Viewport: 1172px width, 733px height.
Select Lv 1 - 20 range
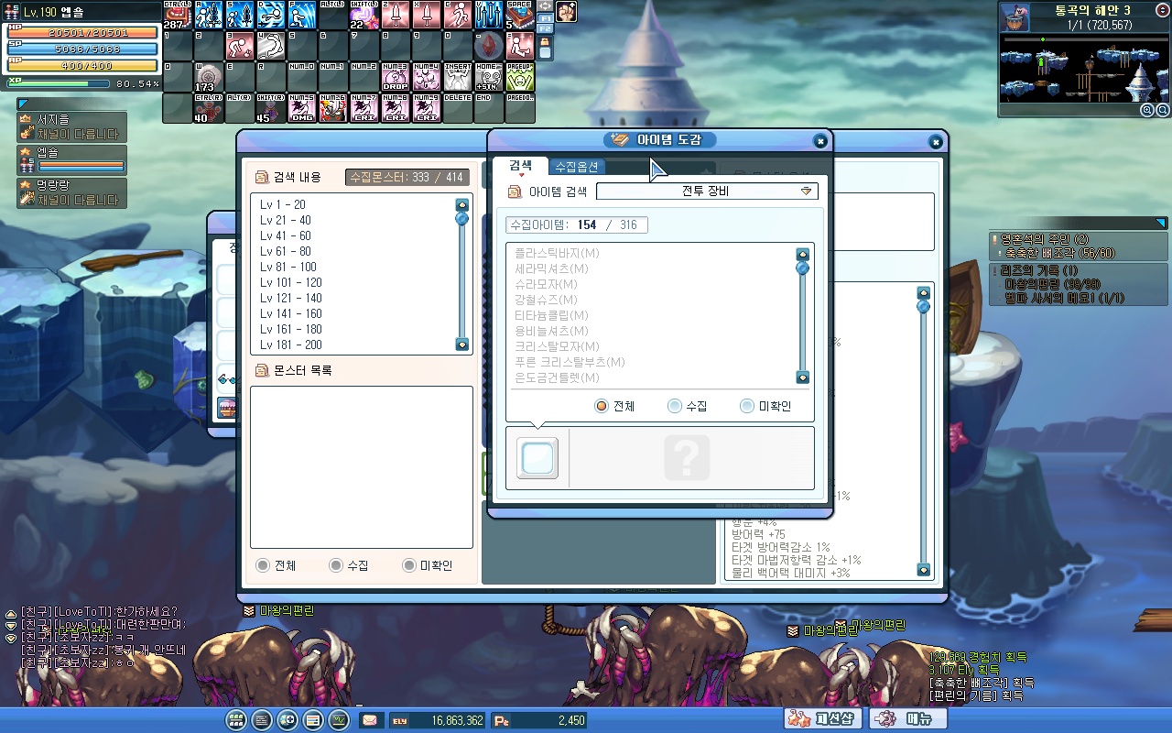(283, 204)
